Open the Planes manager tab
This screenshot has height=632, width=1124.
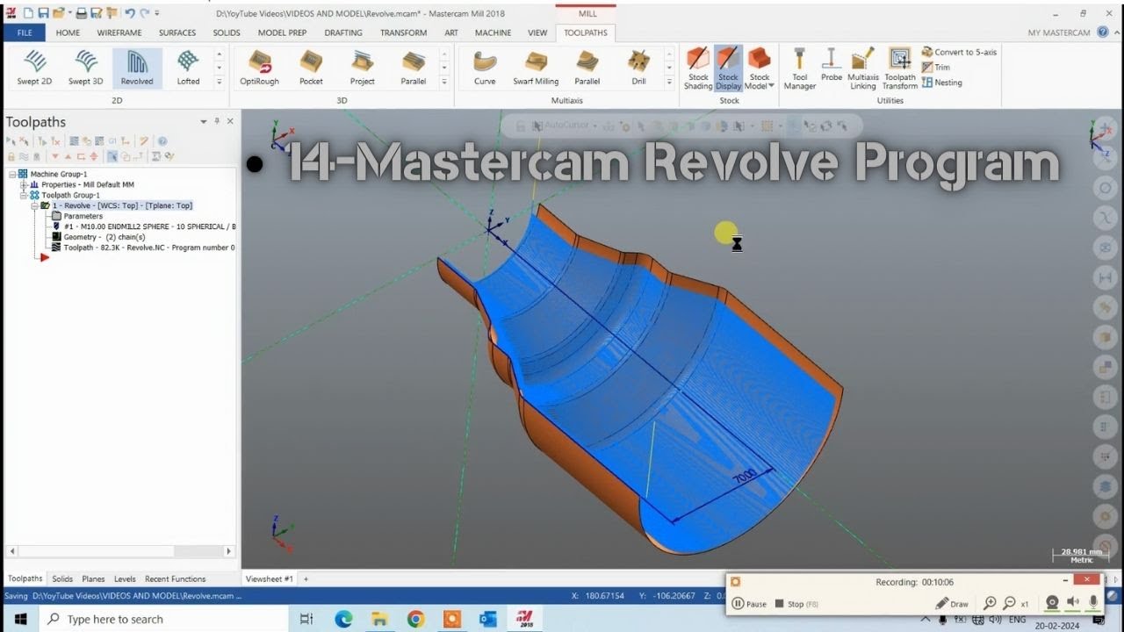click(93, 578)
